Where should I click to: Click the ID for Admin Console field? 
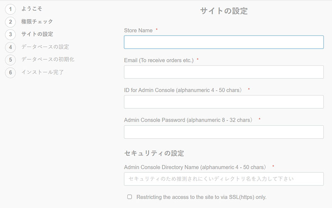tap(224, 102)
